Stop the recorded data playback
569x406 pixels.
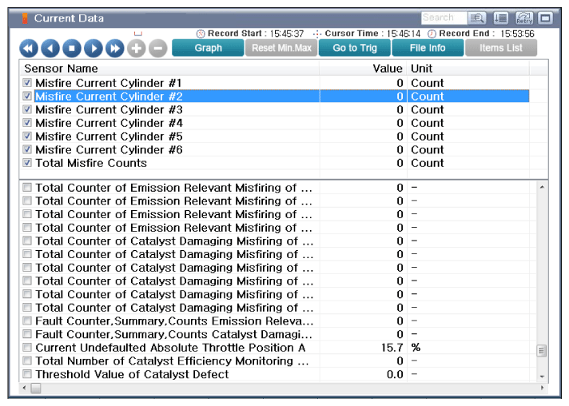click(72, 49)
